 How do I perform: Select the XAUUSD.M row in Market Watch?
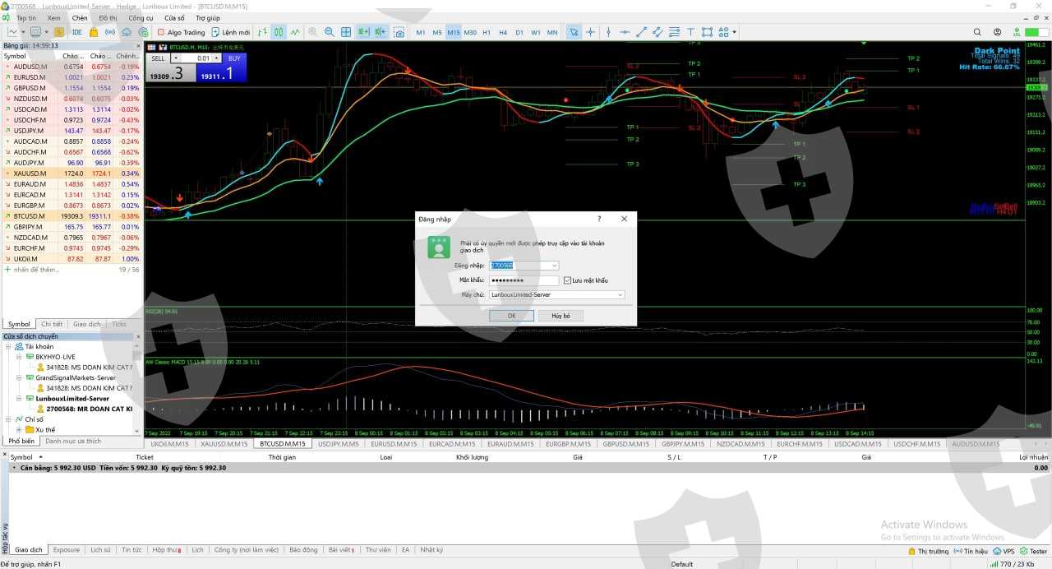pos(30,173)
